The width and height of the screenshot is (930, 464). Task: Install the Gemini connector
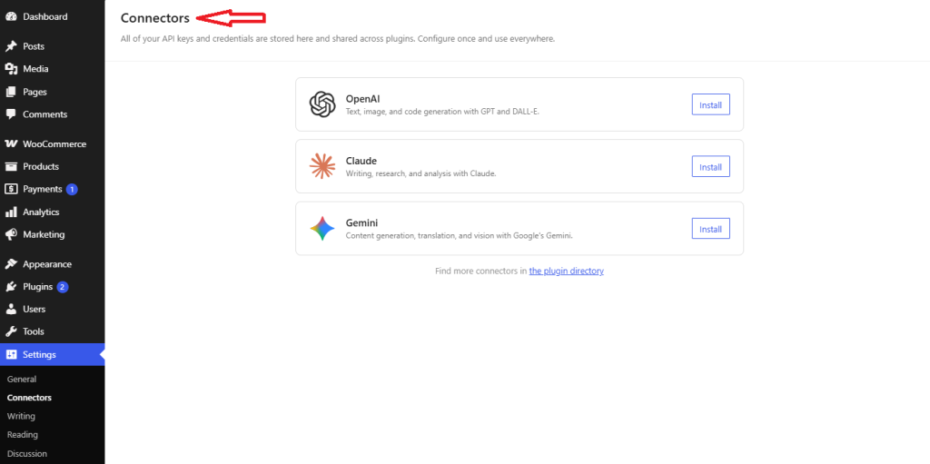[x=710, y=229]
